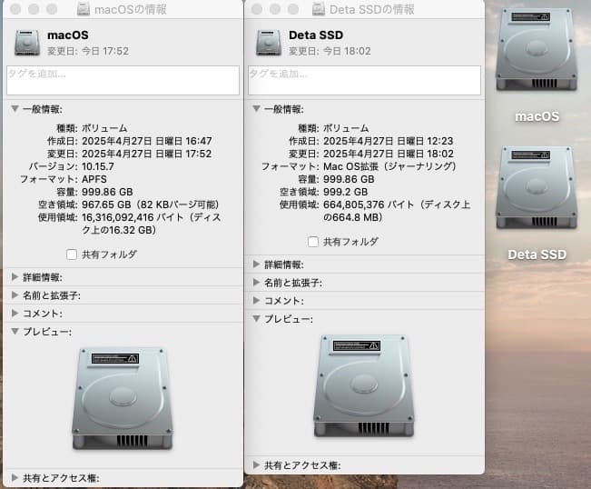Click the APFS format value
This screenshot has width=591, height=489.
tap(94, 179)
